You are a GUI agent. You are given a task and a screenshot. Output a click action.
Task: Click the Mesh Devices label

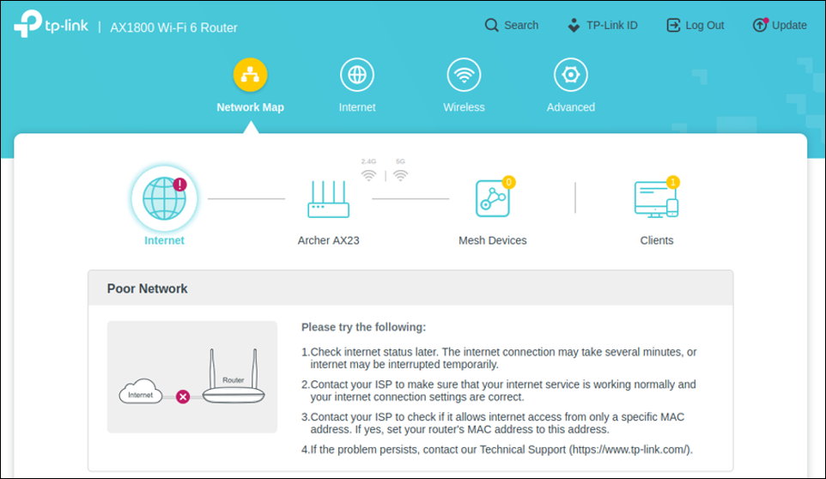coord(493,240)
